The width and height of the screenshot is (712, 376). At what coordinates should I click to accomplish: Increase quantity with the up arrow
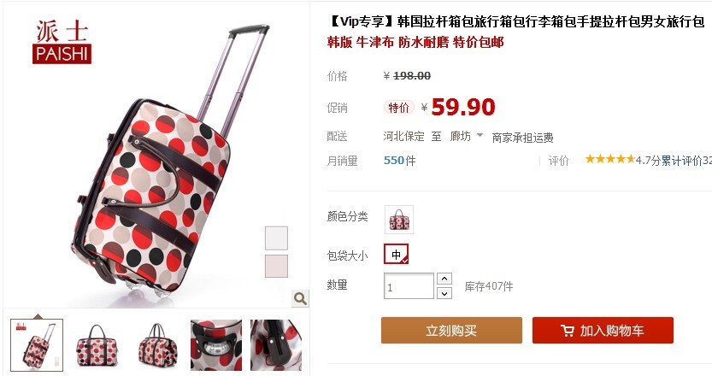coord(444,279)
